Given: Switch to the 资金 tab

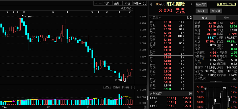Looking at the screenshot, I should pos(227,18).
